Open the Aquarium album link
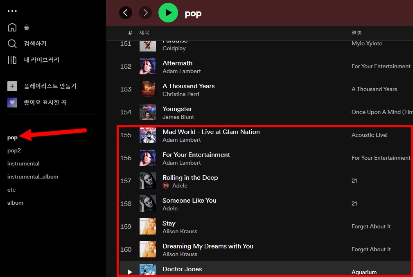 pyautogui.click(x=364, y=272)
